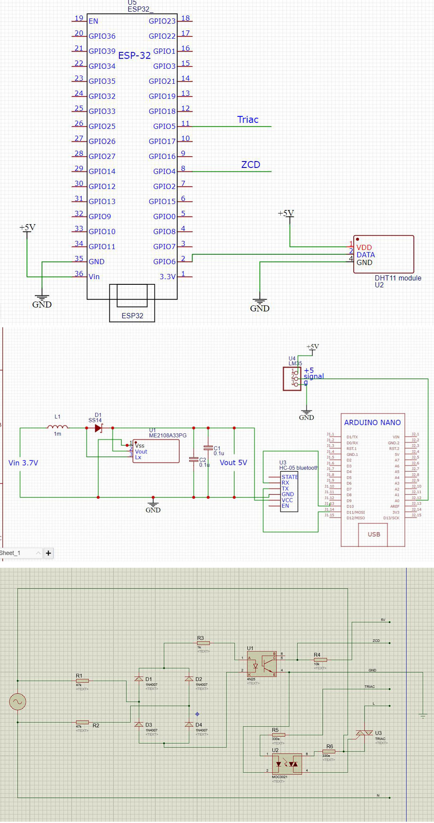
Task: Select the AC voltage source symbol
Action: [18, 702]
